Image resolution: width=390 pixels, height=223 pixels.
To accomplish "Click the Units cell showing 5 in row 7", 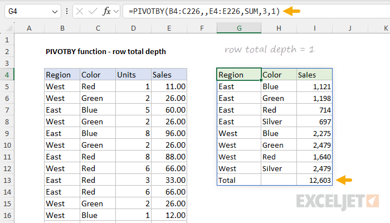I will tap(133, 110).
